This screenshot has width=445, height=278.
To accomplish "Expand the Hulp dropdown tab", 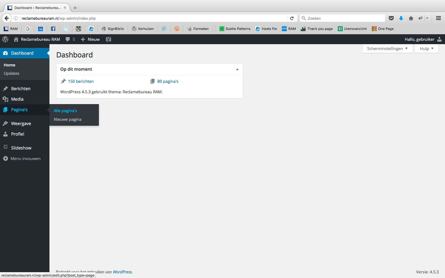I will tap(426, 48).
